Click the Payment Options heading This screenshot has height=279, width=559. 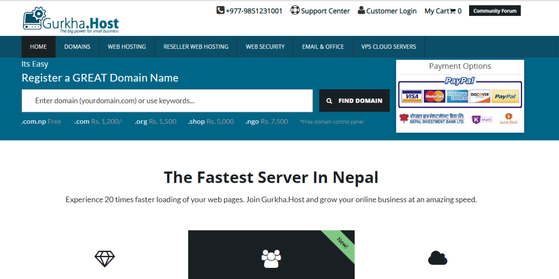[x=460, y=66]
